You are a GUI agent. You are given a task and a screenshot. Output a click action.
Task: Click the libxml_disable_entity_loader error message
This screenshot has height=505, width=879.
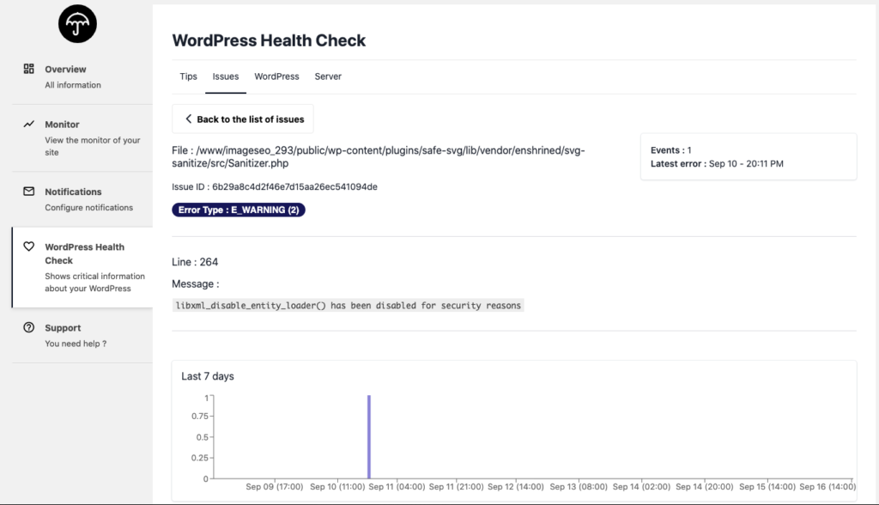click(x=349, y=305)
